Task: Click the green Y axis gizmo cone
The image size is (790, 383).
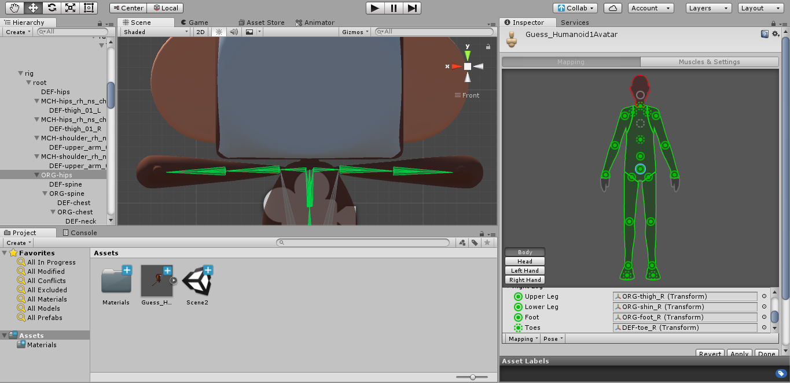Action: click(468, 55)
